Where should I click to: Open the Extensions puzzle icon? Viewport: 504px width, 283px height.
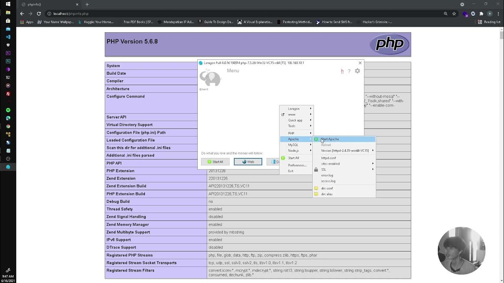click(x=481, y=13)
